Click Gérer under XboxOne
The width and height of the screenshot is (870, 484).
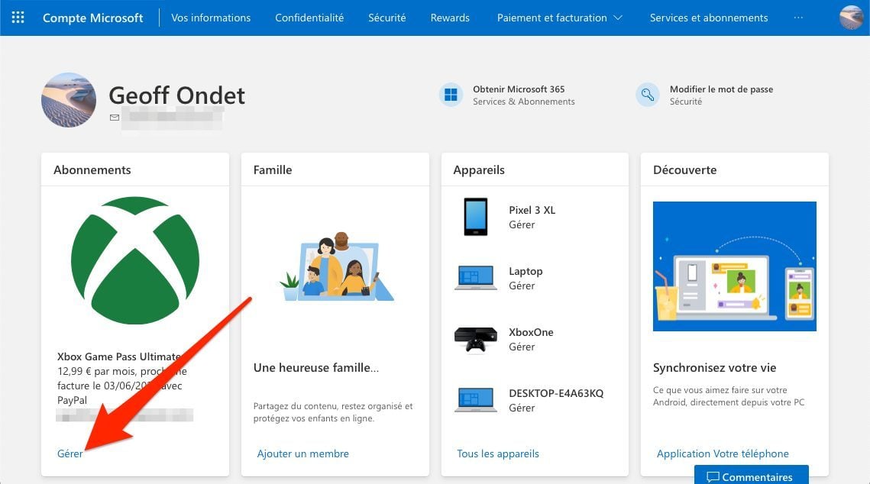pyautogui.click(x=522, y=347)
